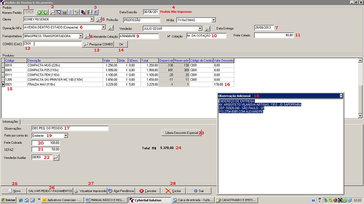Switch to MANUAL BÁSICO taskbar window
The width and height of the screenshot is (364, 204).
point(106,200)
